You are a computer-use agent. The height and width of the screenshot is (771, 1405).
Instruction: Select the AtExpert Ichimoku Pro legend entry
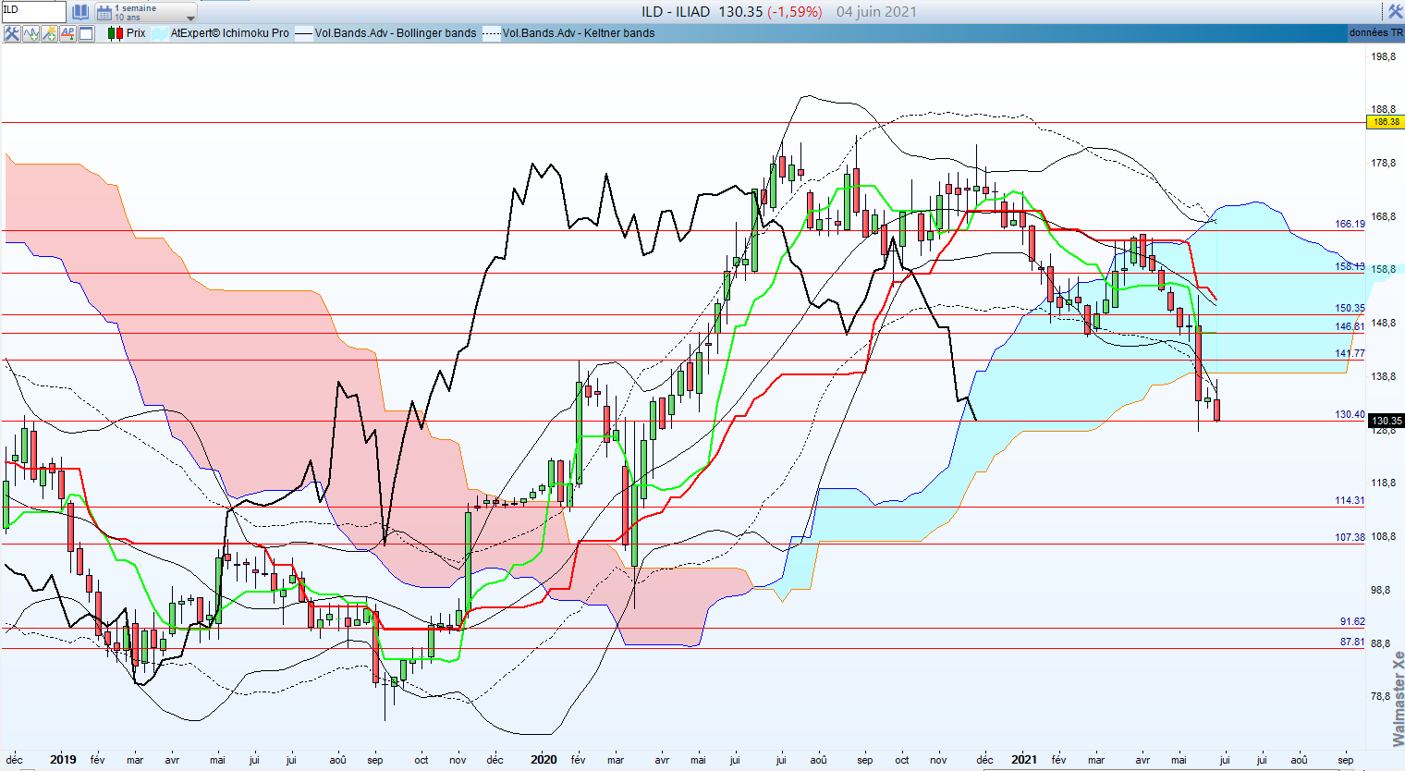point(221,33)
